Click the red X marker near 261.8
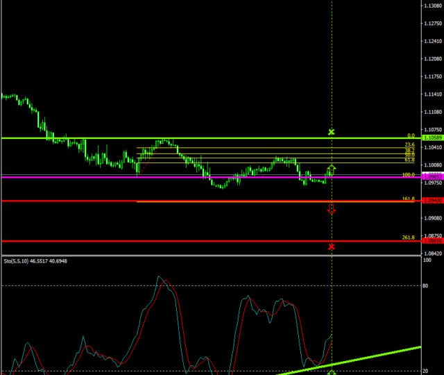 [x=332, y=247]
